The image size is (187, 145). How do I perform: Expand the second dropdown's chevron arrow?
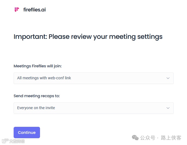(x=168, y=108)
